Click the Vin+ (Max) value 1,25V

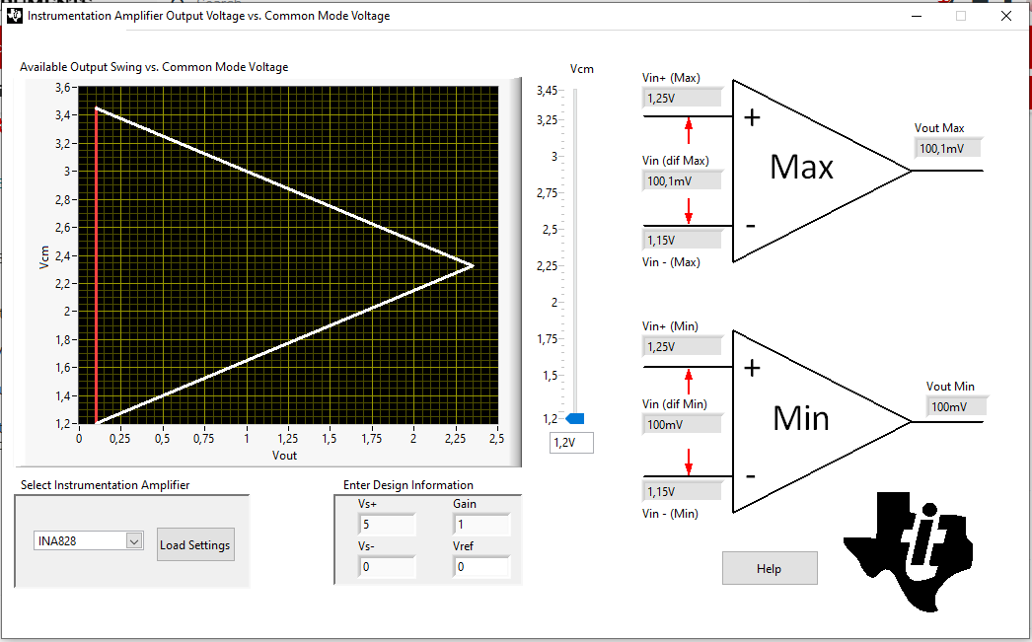[682, 98]
